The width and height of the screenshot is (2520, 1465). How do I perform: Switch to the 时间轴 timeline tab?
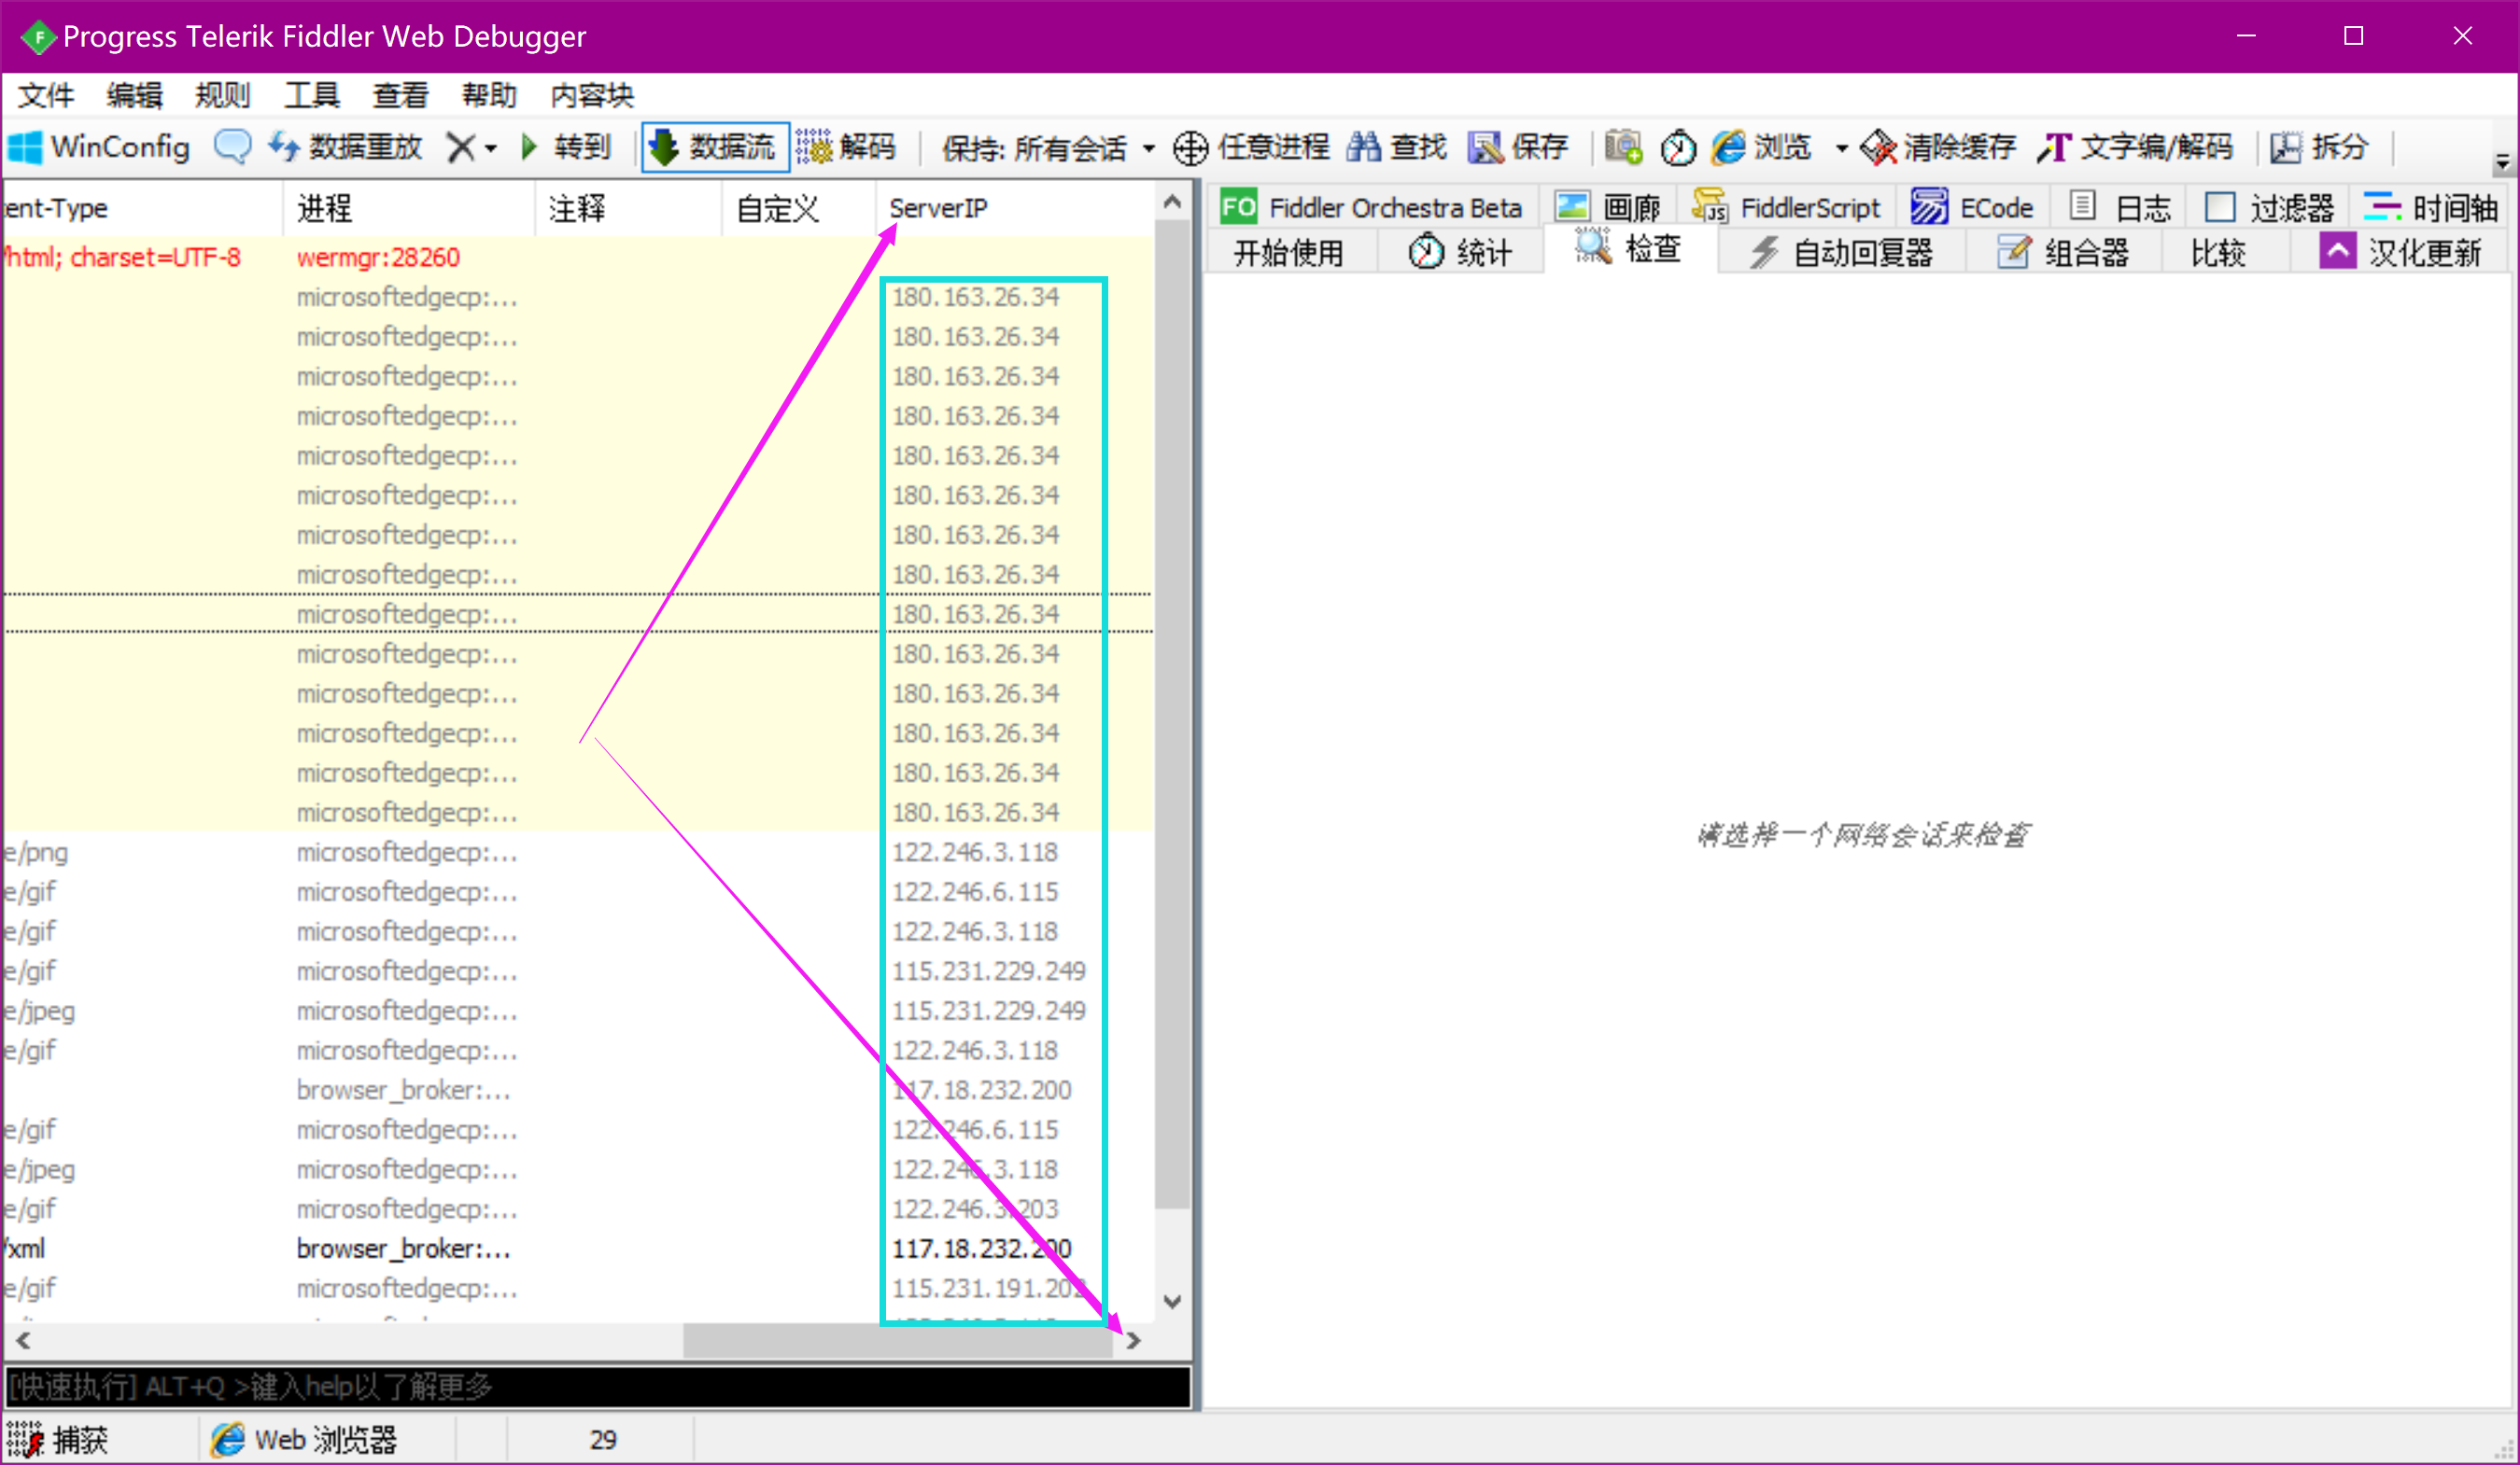click(2431, 208)
